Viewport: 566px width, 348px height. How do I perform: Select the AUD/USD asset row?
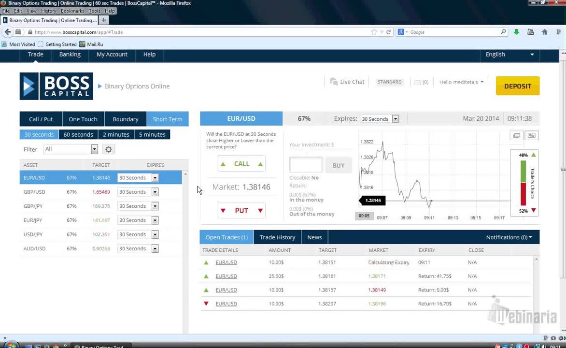coord(101,248)
